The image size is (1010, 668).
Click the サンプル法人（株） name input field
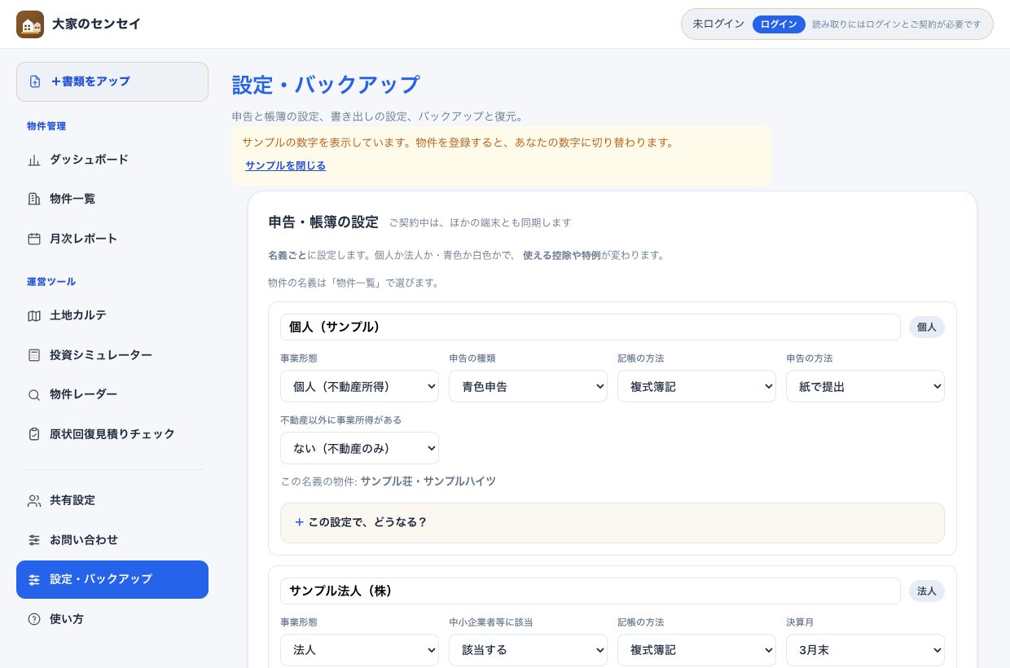[591, 591]
